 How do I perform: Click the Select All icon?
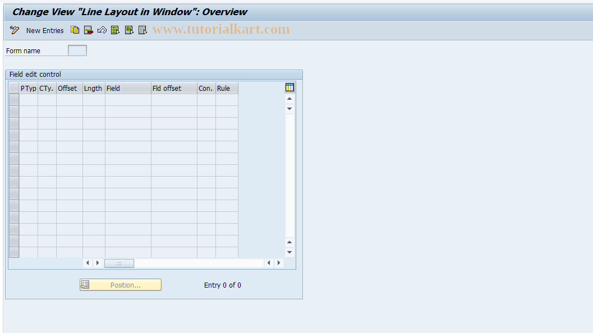pyautogui.click(x=116, y=30)
